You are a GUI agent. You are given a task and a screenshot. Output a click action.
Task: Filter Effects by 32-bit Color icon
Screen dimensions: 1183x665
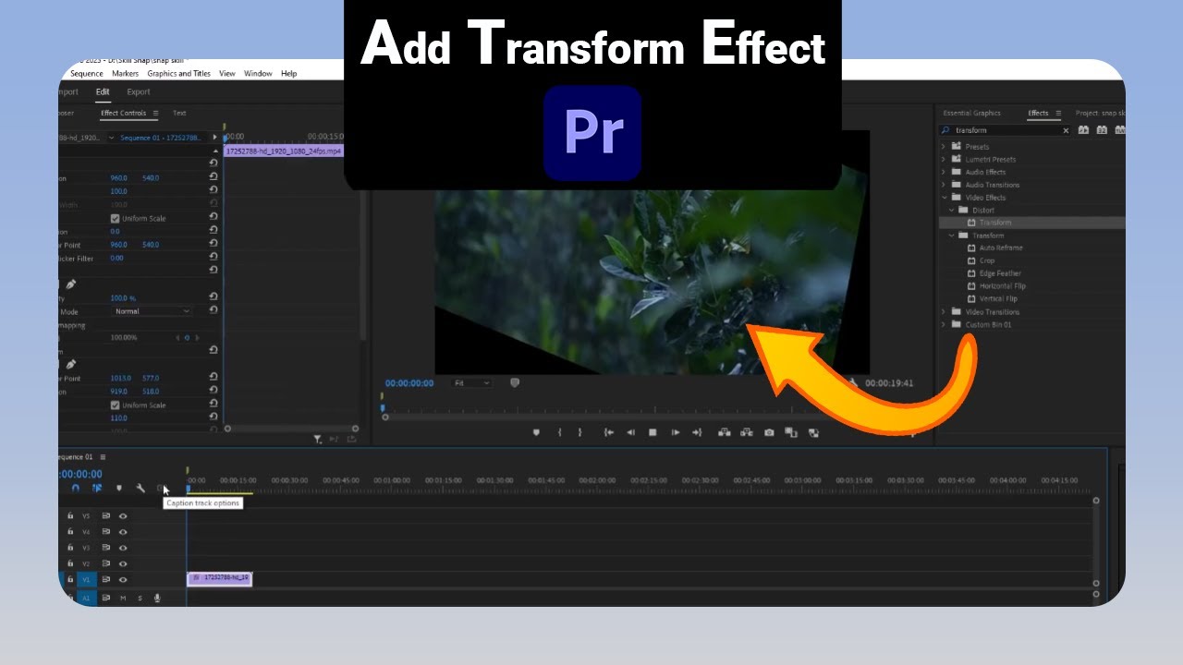point(1102,130)
